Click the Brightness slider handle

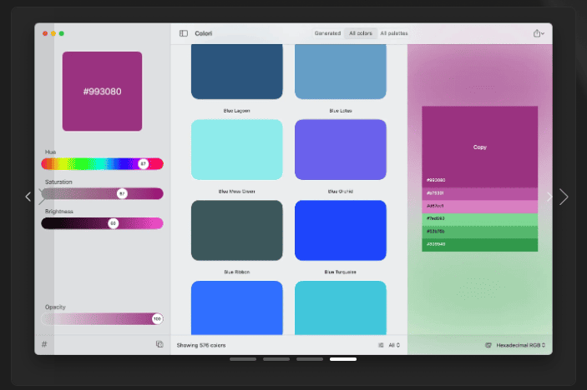(113, 223)
